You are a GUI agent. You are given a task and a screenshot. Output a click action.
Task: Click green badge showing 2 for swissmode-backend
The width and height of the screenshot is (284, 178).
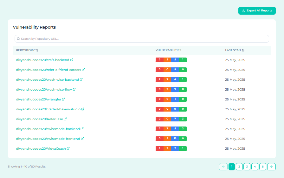[x=183, y=129]
